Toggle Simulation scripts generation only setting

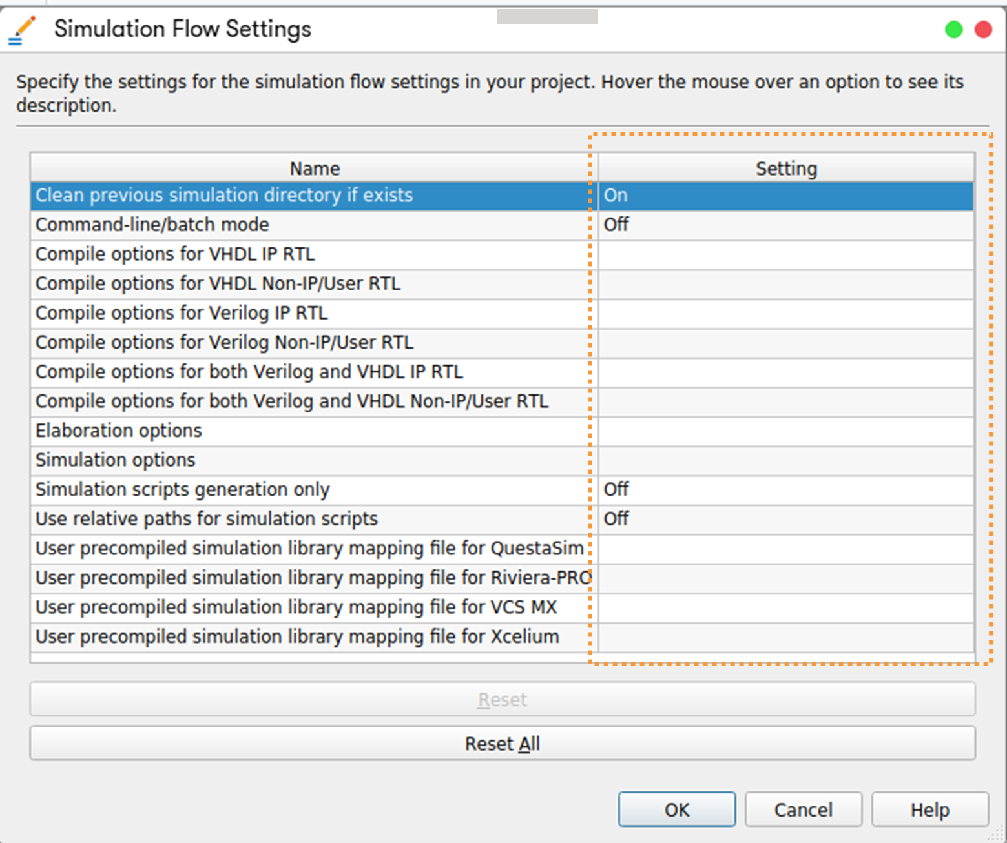(x=785, y=489)
